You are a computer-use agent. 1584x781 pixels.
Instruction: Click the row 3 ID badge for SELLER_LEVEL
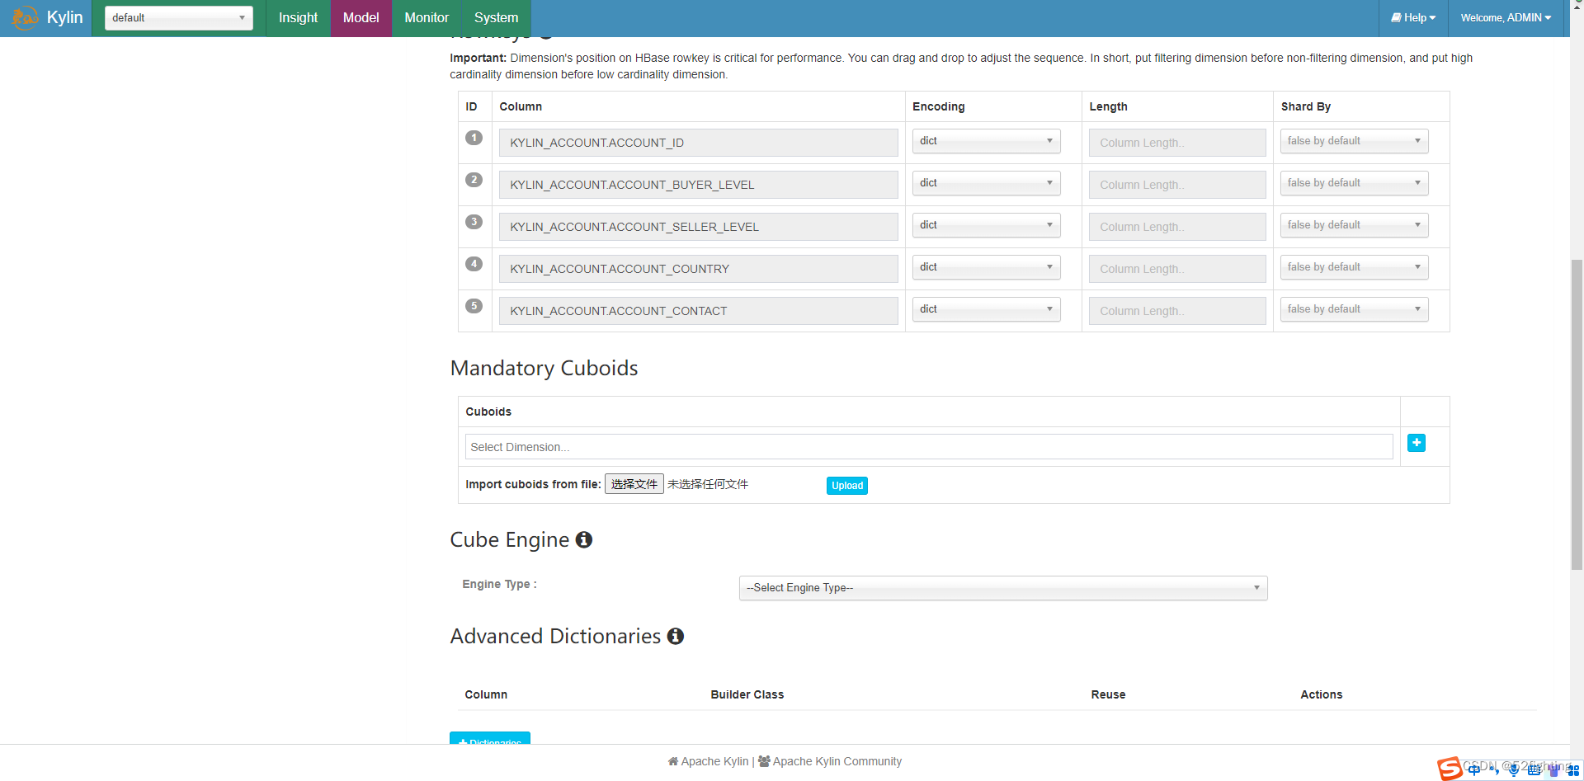coord(474,222)
